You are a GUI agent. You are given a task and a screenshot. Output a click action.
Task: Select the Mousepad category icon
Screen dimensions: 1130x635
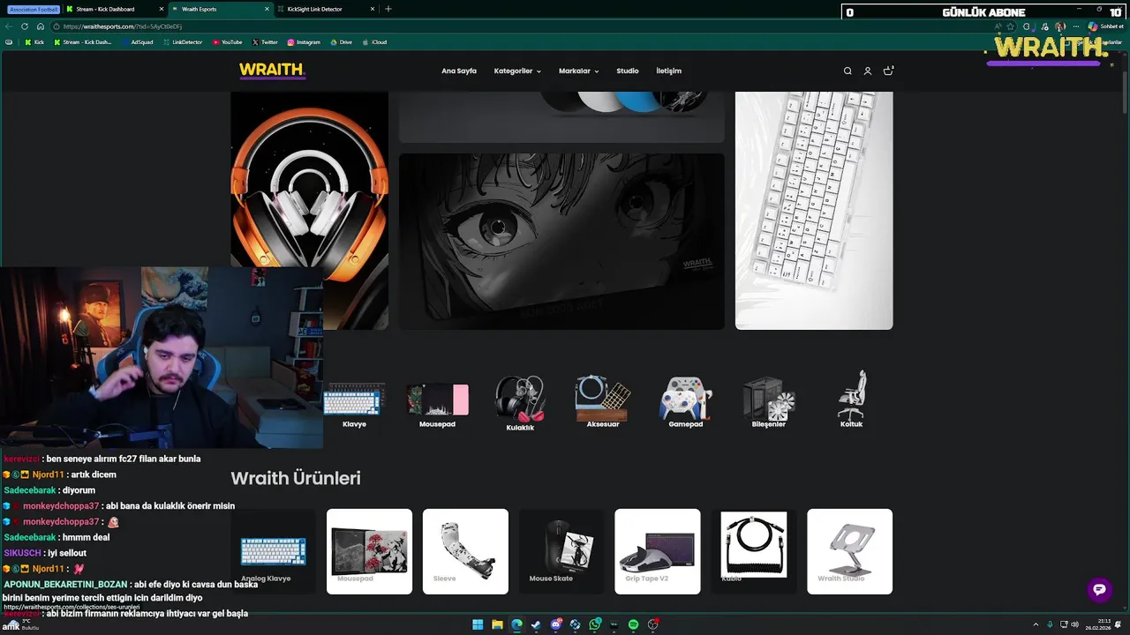[437, 404]
